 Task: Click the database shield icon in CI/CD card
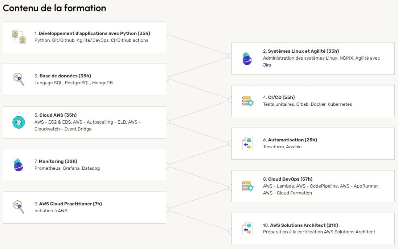[247, 101]
